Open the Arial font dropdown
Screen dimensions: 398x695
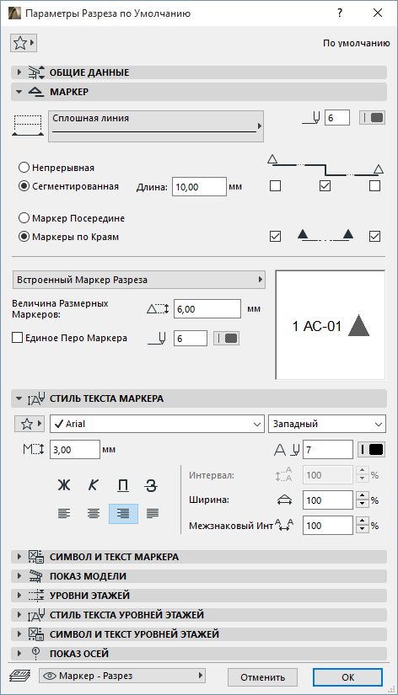pos(157,424)
